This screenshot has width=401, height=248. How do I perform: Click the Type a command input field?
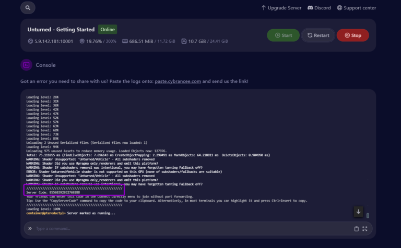point(193,229)
